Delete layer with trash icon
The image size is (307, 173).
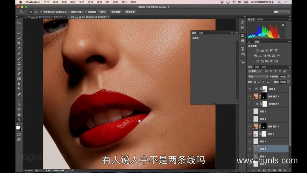tap(285, 170)
